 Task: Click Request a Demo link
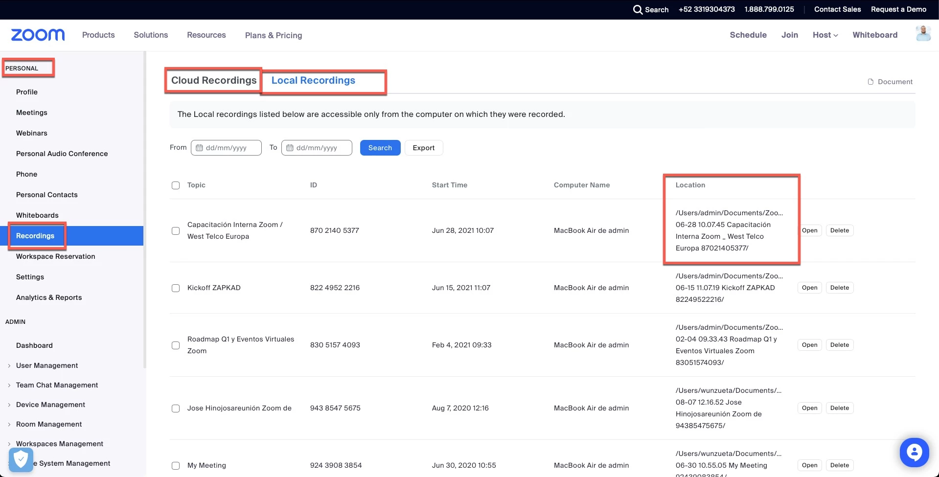click(898, 9)
